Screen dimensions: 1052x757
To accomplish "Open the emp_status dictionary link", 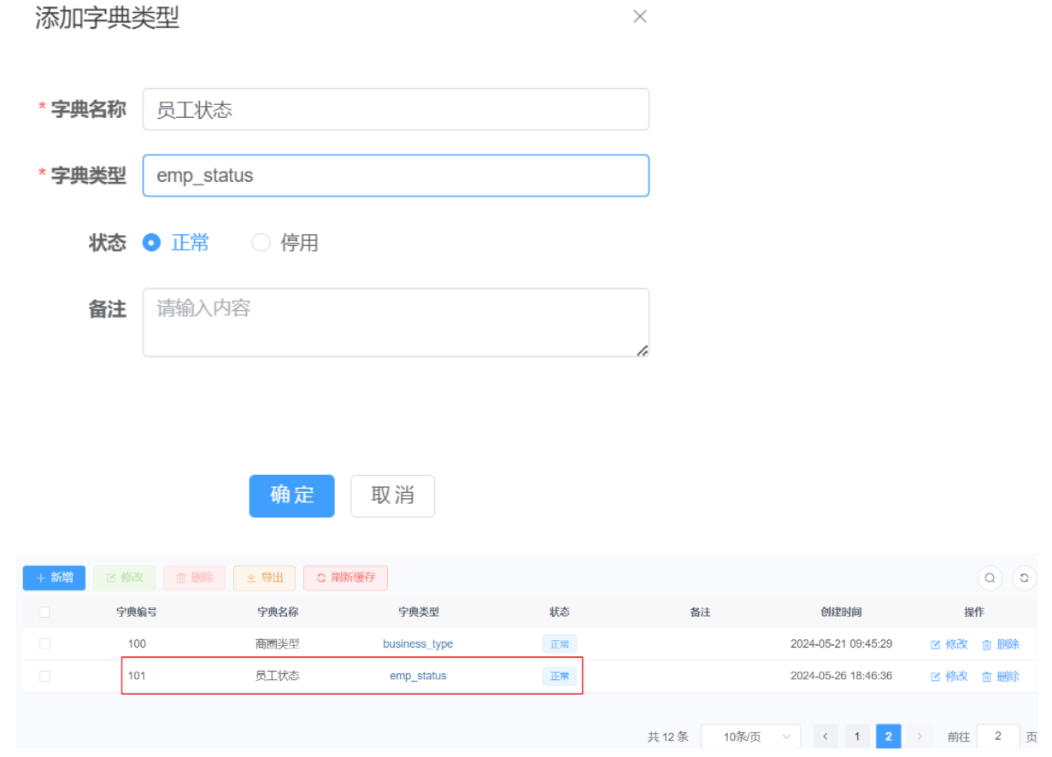I will click(x=418, y=676).
